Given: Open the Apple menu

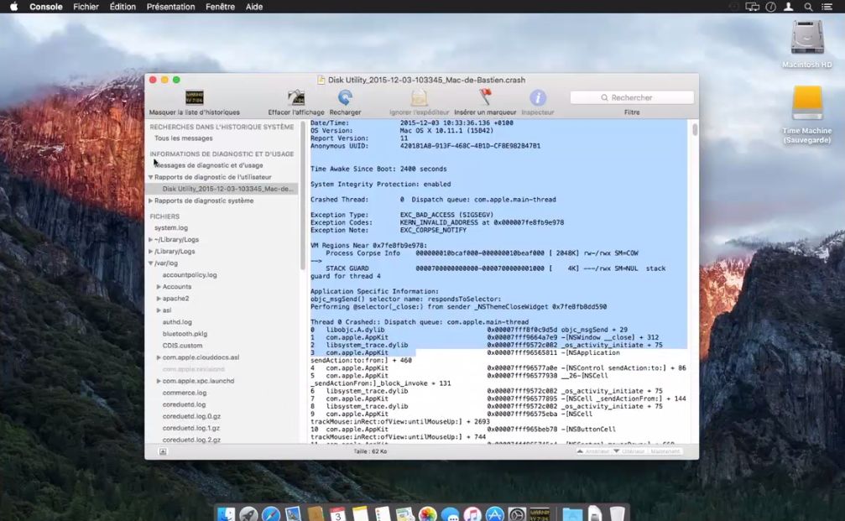Looking at the screenshot, I should pyautogui.click(x=14, y=7).
